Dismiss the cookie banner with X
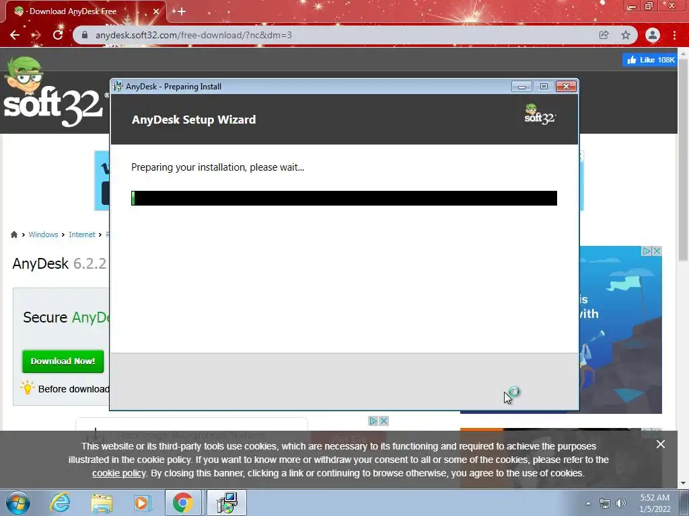The image size is (689, 516). pos(661,445)
